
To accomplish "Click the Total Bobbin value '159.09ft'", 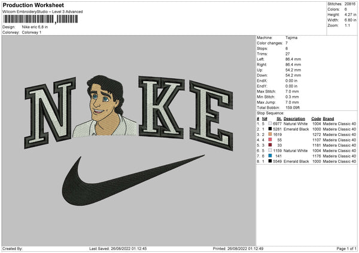I will [293, 107].
